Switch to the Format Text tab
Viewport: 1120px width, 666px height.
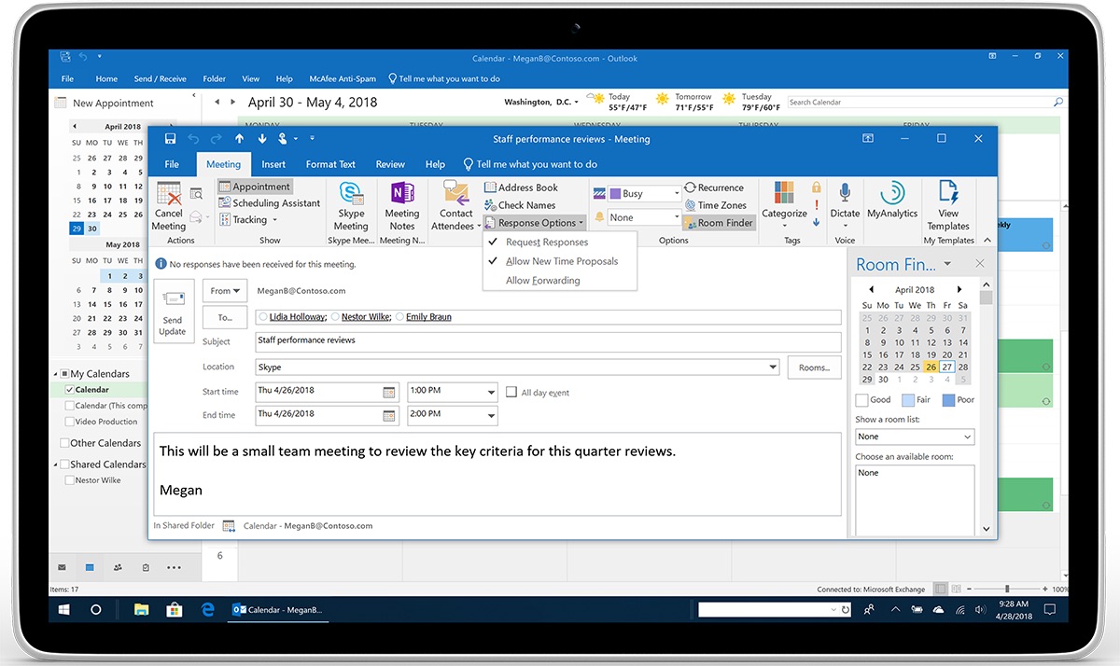330,164
